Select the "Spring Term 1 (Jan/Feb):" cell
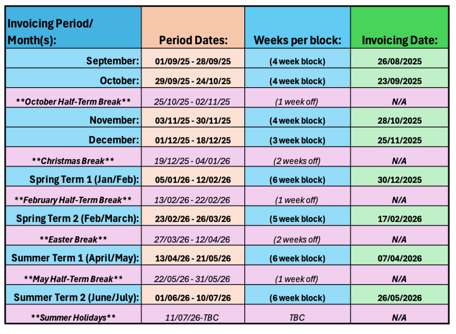Screen dimensions: 456x334 tap(84, 180)
